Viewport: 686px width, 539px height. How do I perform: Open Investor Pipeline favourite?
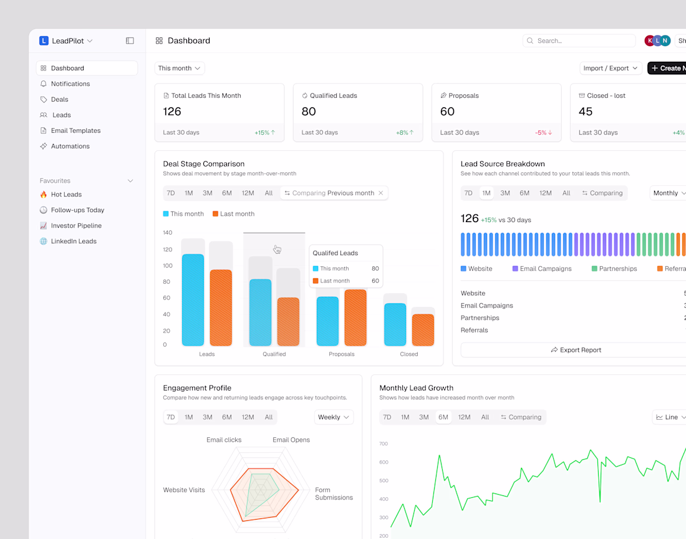pyautogui.click(x=87, y=226)
